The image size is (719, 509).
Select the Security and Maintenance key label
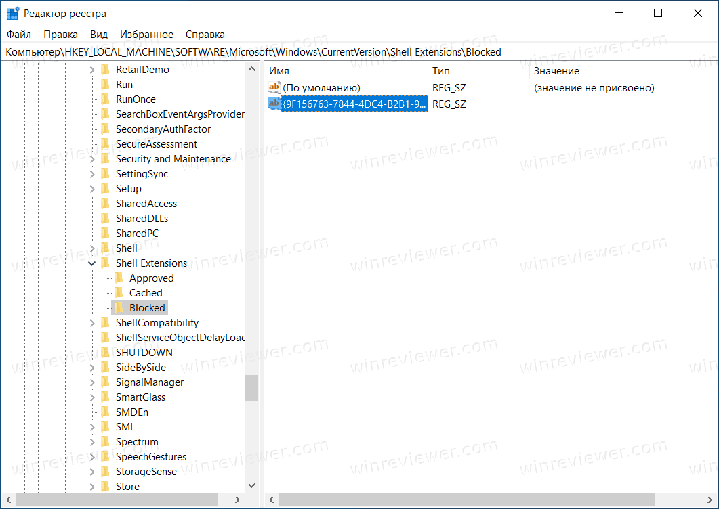tap(173, 159)
